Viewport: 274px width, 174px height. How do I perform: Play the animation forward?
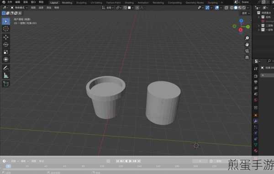pos(130,161)
